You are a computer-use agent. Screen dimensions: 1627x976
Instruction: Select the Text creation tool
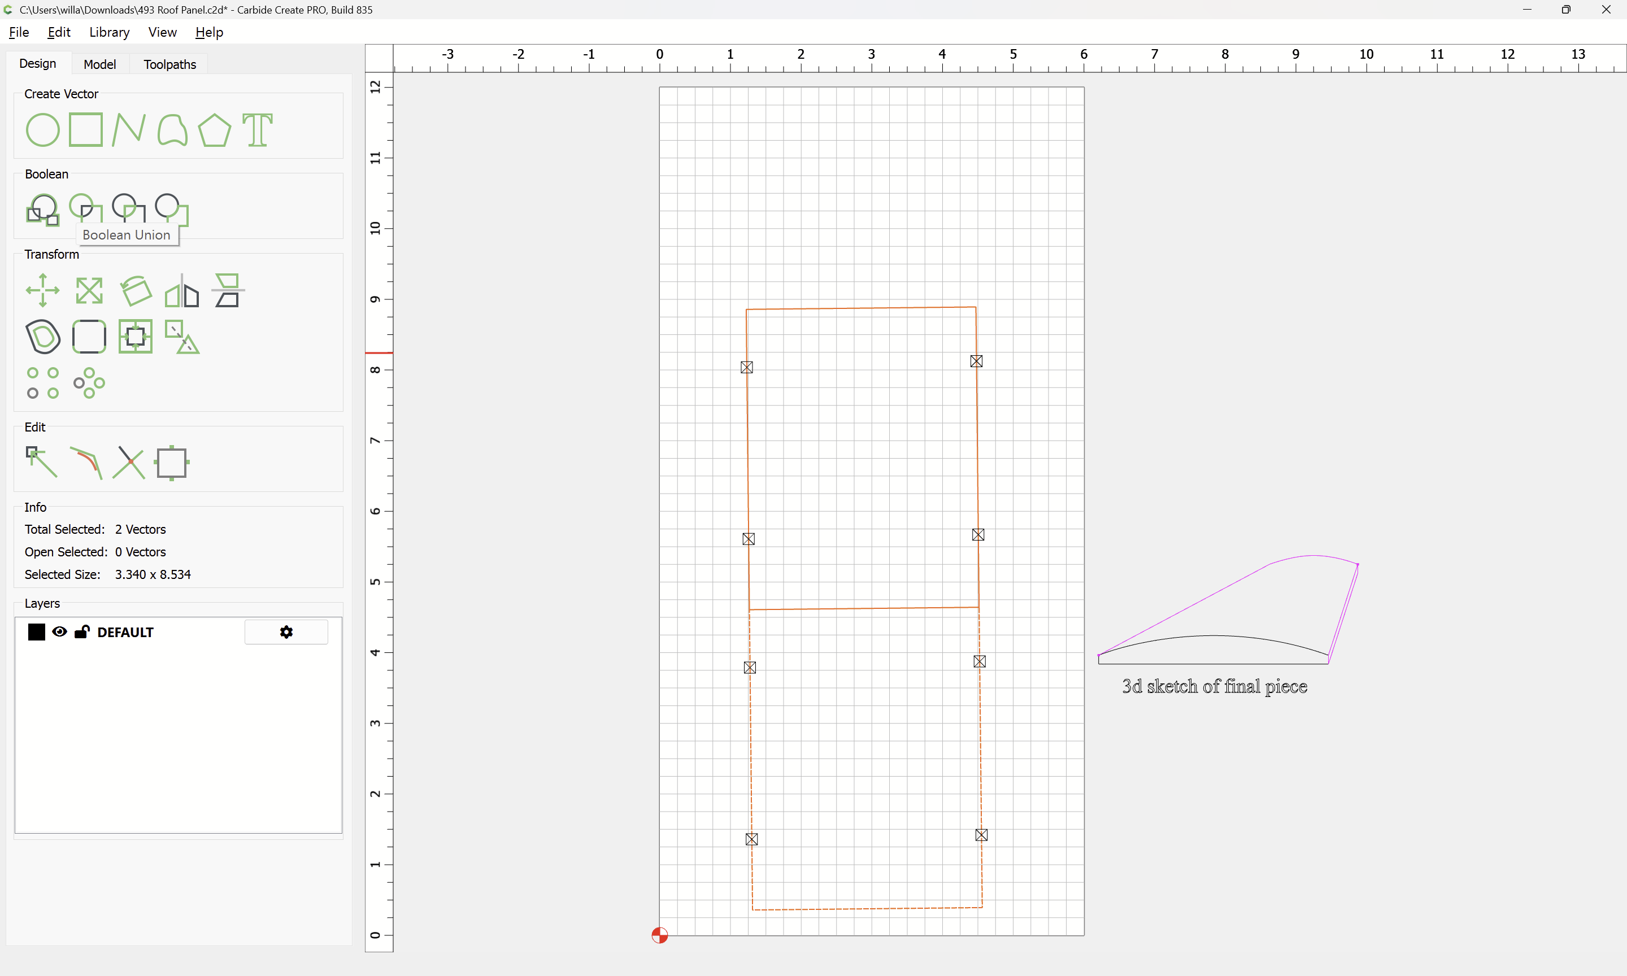(x=257, y=129)
